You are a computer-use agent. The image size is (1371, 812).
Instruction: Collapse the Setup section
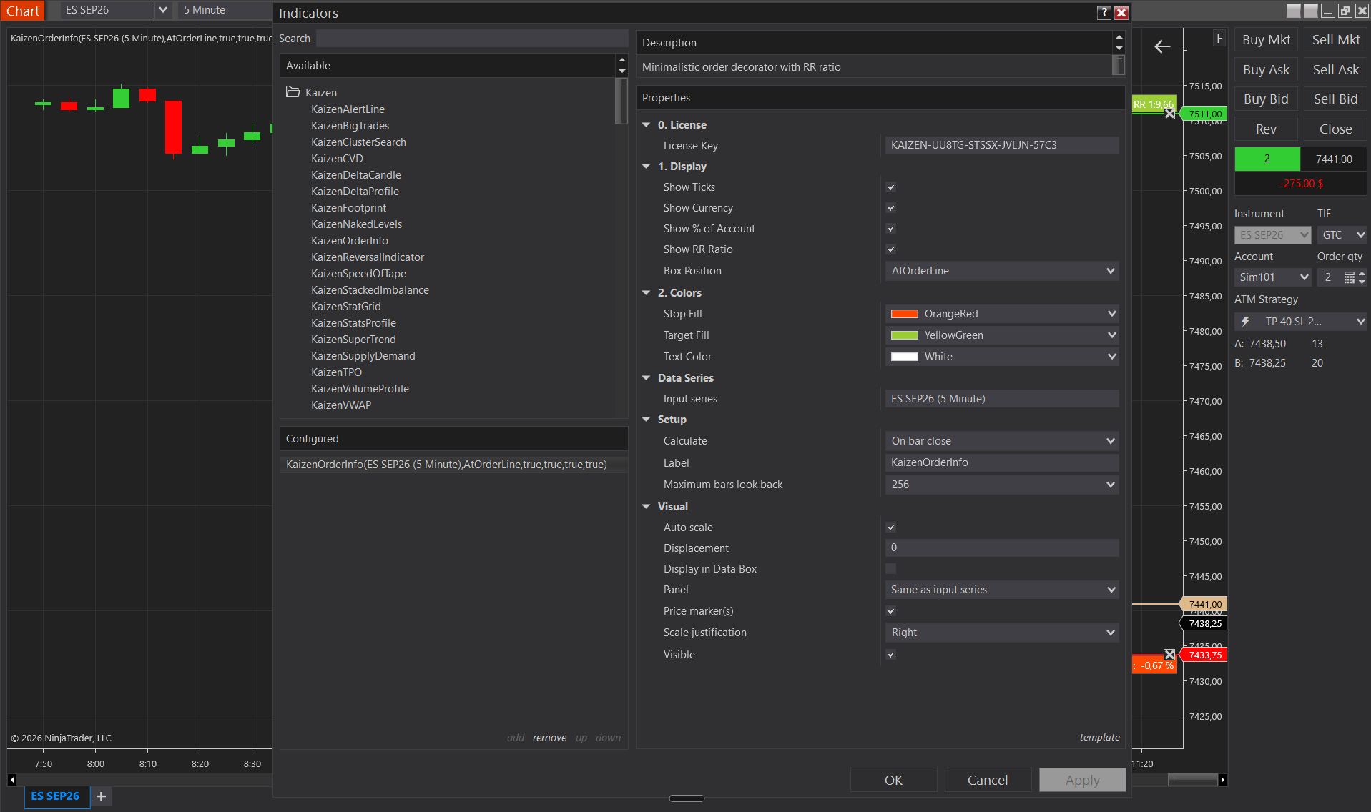pyautogui.click(x=646, y=420)
